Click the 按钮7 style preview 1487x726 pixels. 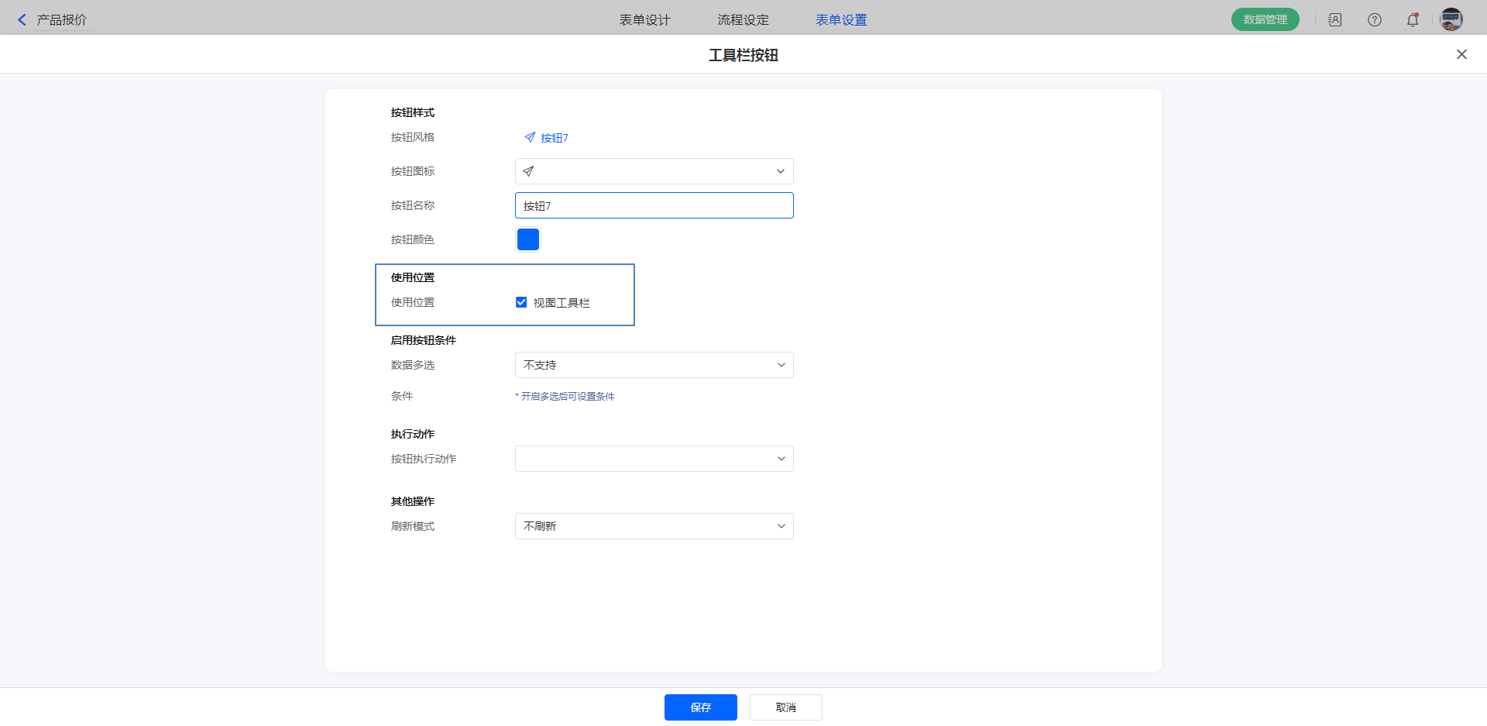546,138
